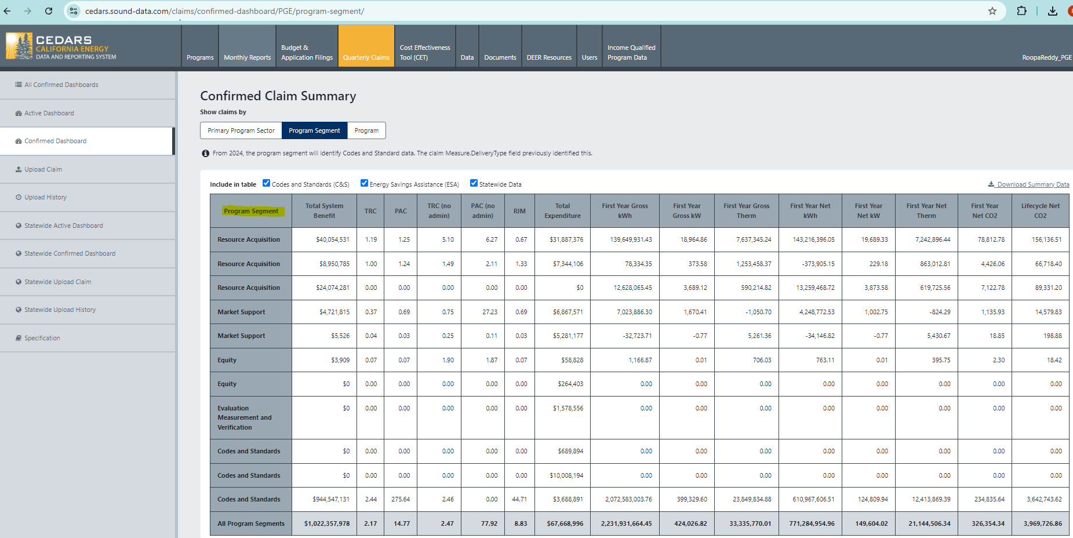Bookmark page with star icon
Screen dimensions: 1073x538
992,11
